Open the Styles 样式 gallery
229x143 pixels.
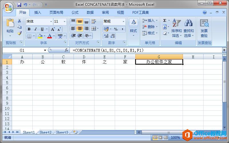pos(133,28)
